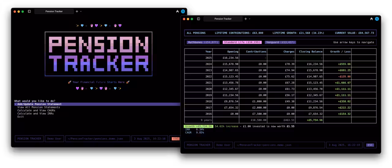Open a new tab in the right window
Viewport: 392px width, 168px height.
[x=246, y=19]
